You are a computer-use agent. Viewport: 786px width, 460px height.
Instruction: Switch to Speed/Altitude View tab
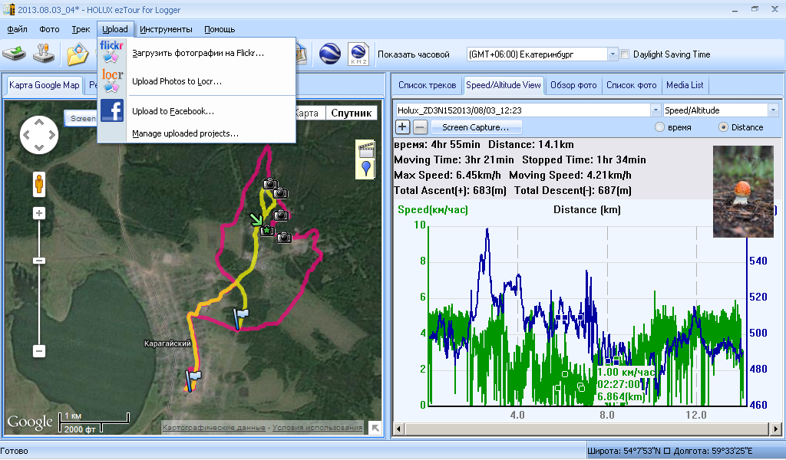tap(504, 85)
